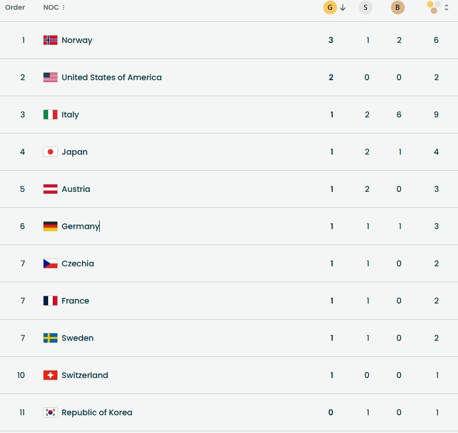
Task: Click the Bronze medal column icon
Action: click(398, 7)
